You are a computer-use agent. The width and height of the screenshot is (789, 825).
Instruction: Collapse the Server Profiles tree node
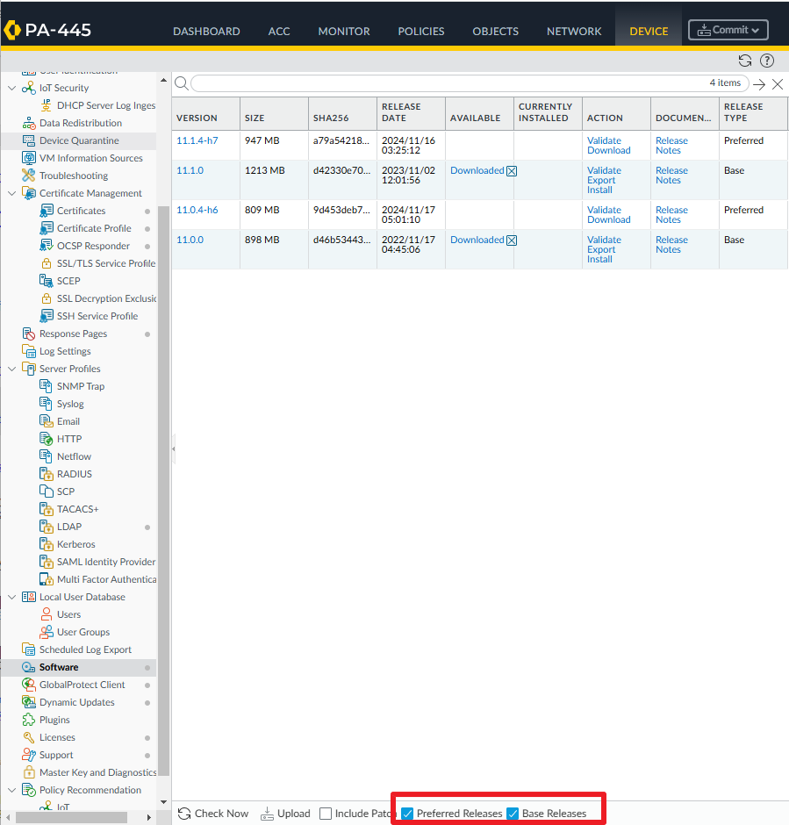[11, 369]
